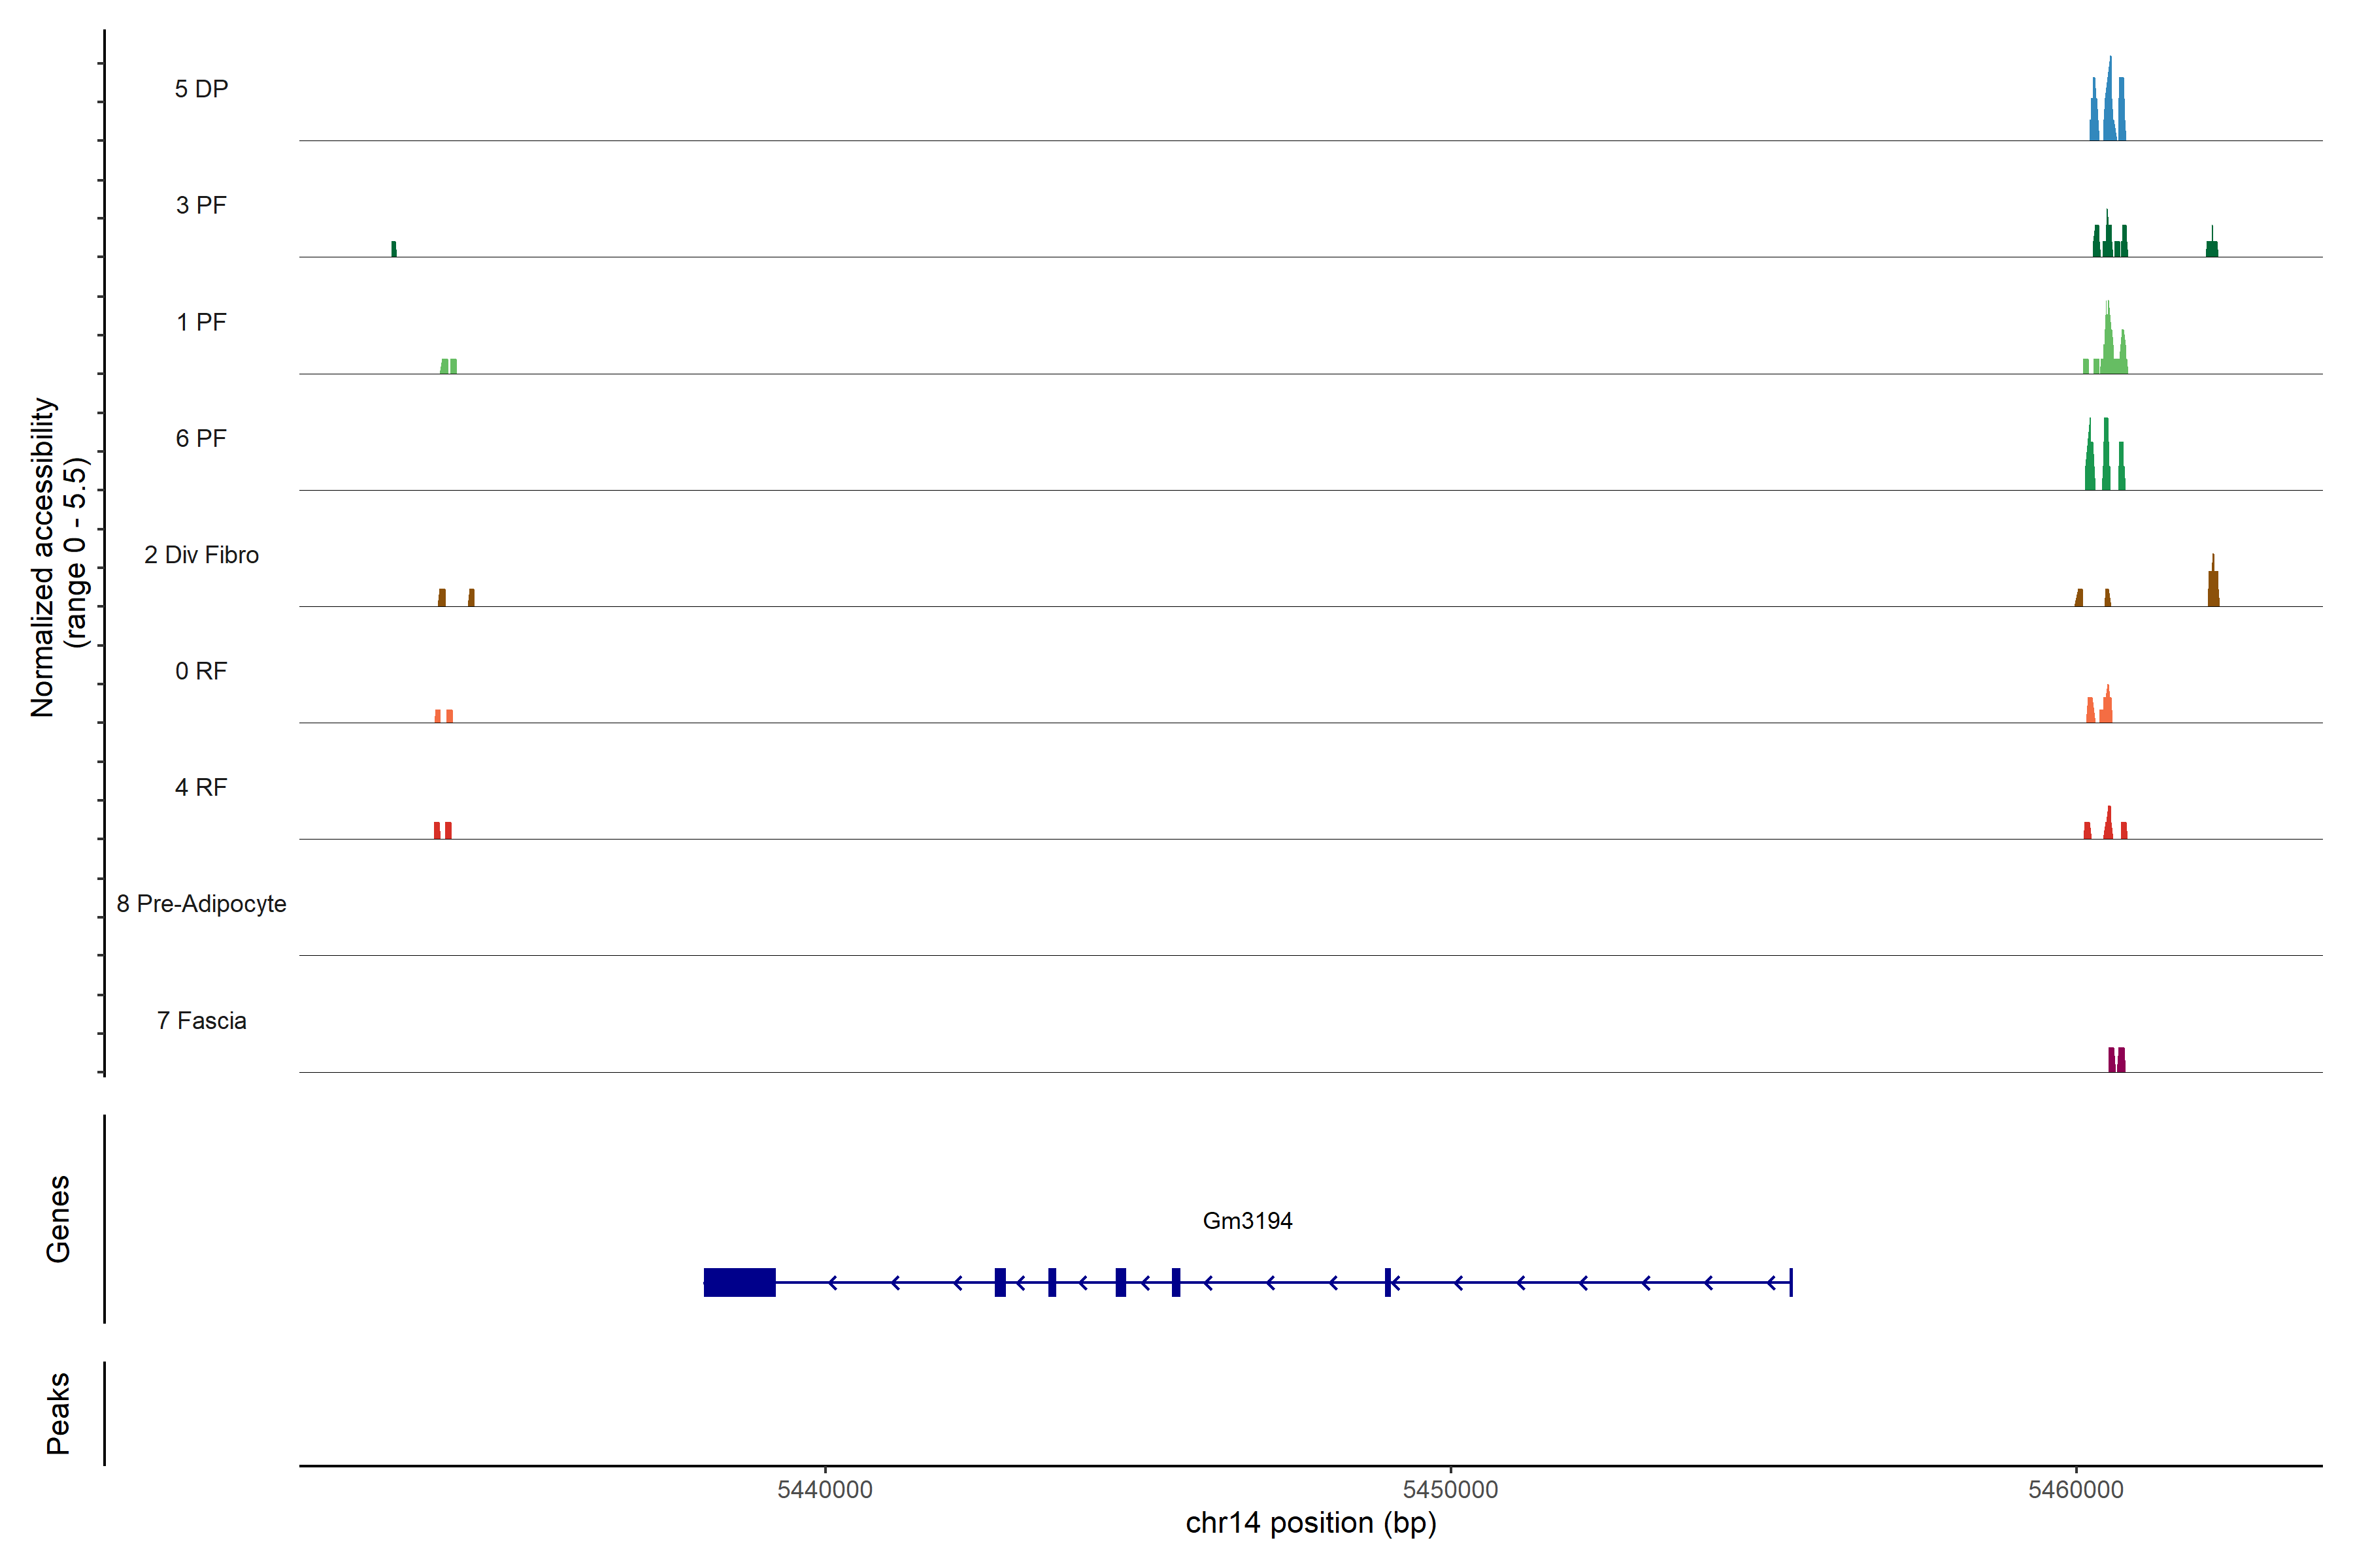Click the light green 1 PF main peak
Viewport: 2353px width, 1568px height.
[2109, 348]
